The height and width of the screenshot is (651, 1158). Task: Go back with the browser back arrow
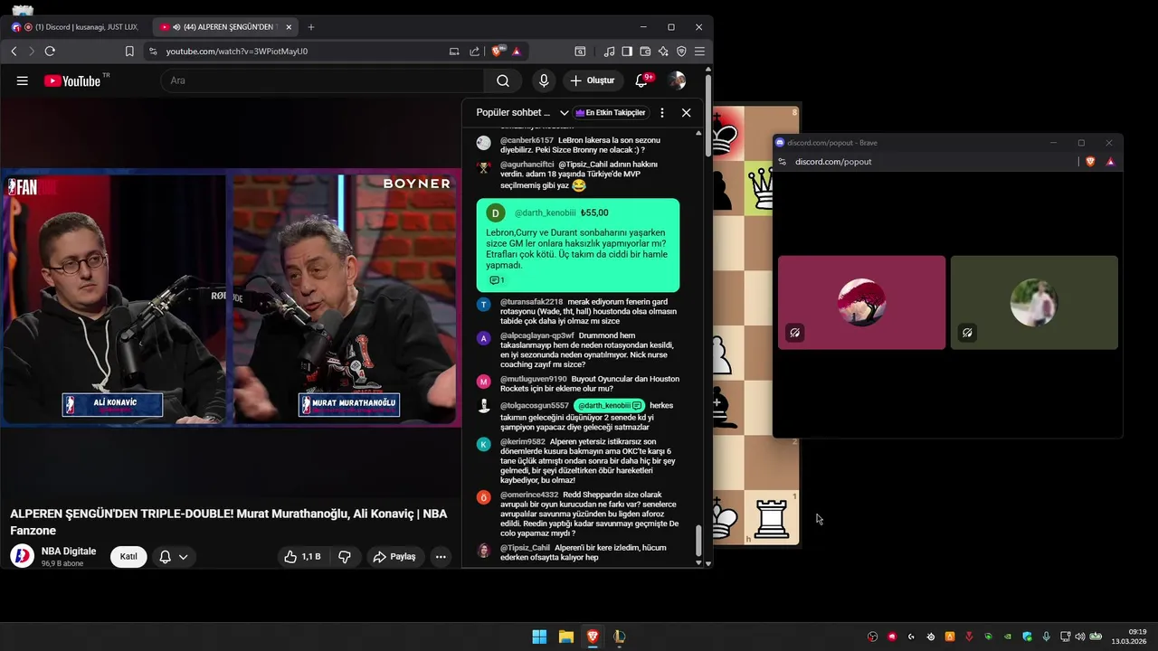coord(14,52)
